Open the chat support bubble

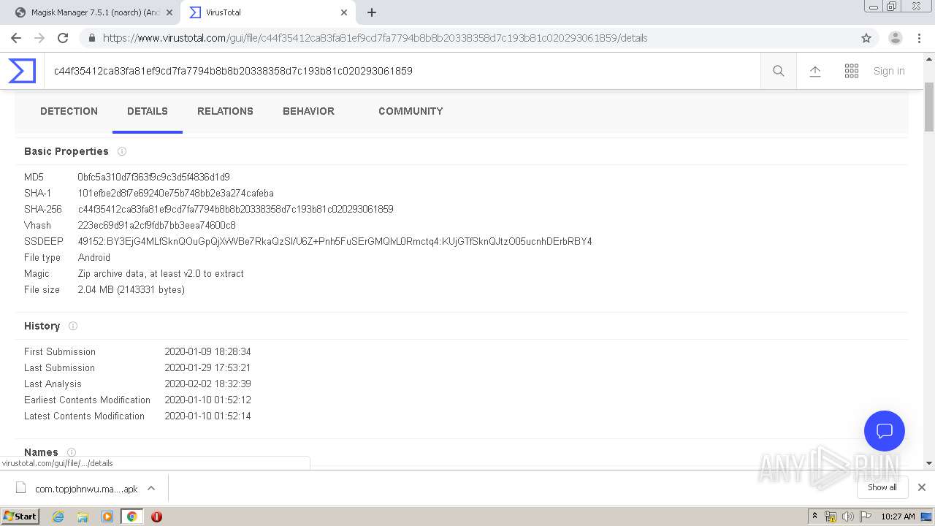click(885, 431)
